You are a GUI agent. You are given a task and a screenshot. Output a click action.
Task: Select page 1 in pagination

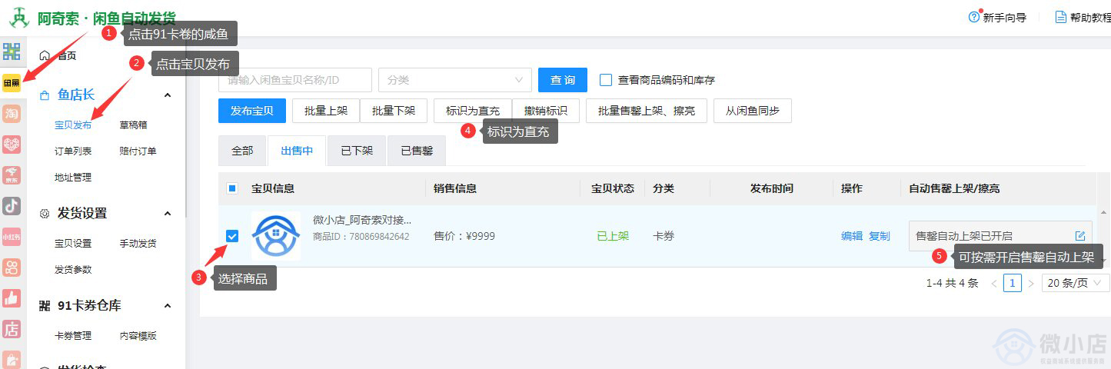click(x=1013, y=284)
